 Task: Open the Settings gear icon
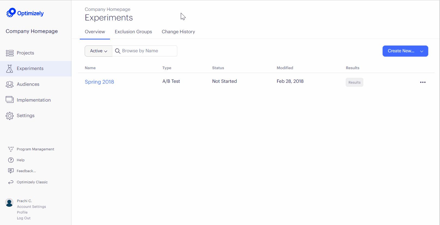point(10,116)
